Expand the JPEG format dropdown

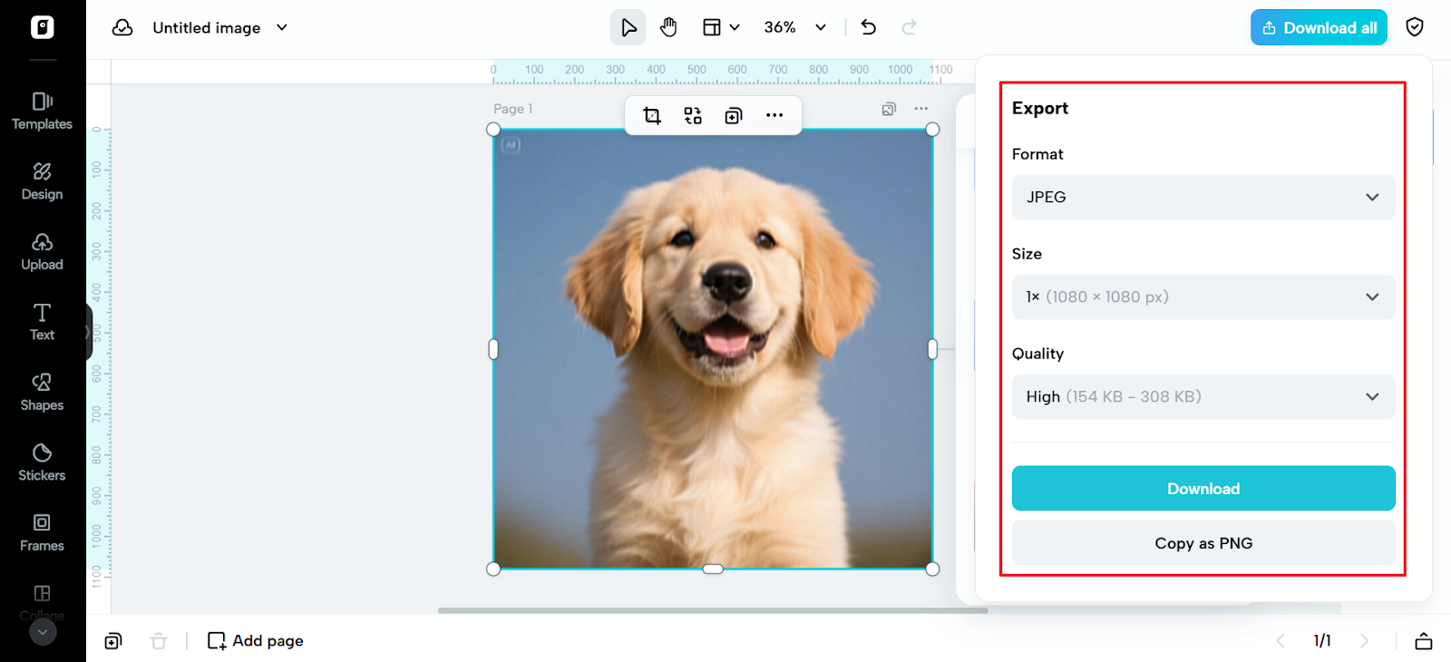point(1203,197)
